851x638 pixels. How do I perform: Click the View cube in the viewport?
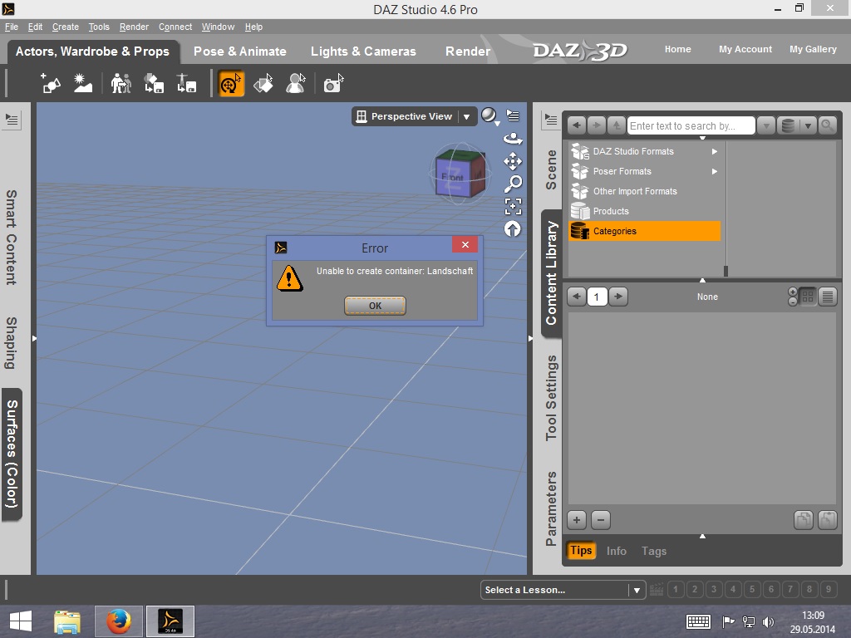coord(460,174)
